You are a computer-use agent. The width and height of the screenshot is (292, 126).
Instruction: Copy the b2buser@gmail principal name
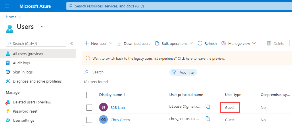[x=208, y=106]
